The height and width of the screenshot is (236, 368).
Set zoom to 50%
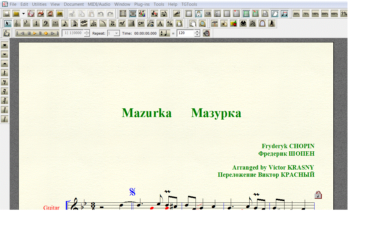pos(296,14)
